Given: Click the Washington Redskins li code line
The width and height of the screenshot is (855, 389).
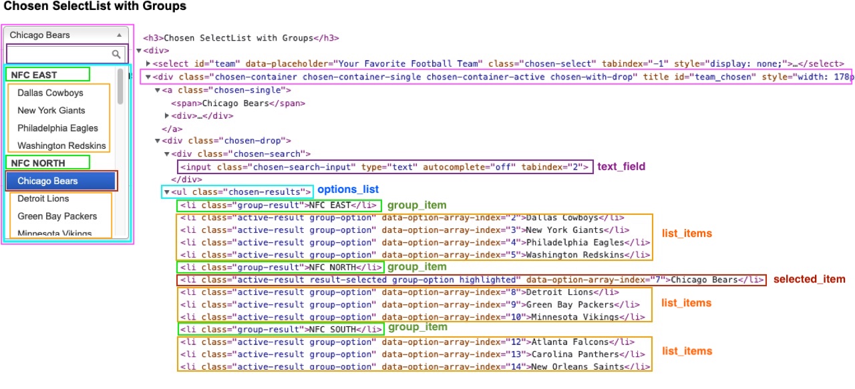Looking at the screenshot, I should point(414,255).
